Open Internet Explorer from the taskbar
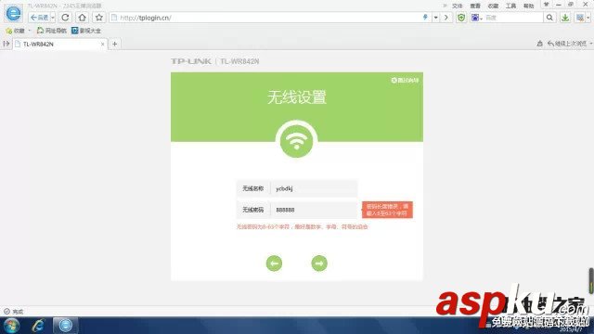 click(x=38, y=326)
